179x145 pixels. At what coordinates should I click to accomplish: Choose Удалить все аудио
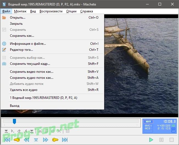[x=52, y=90]
